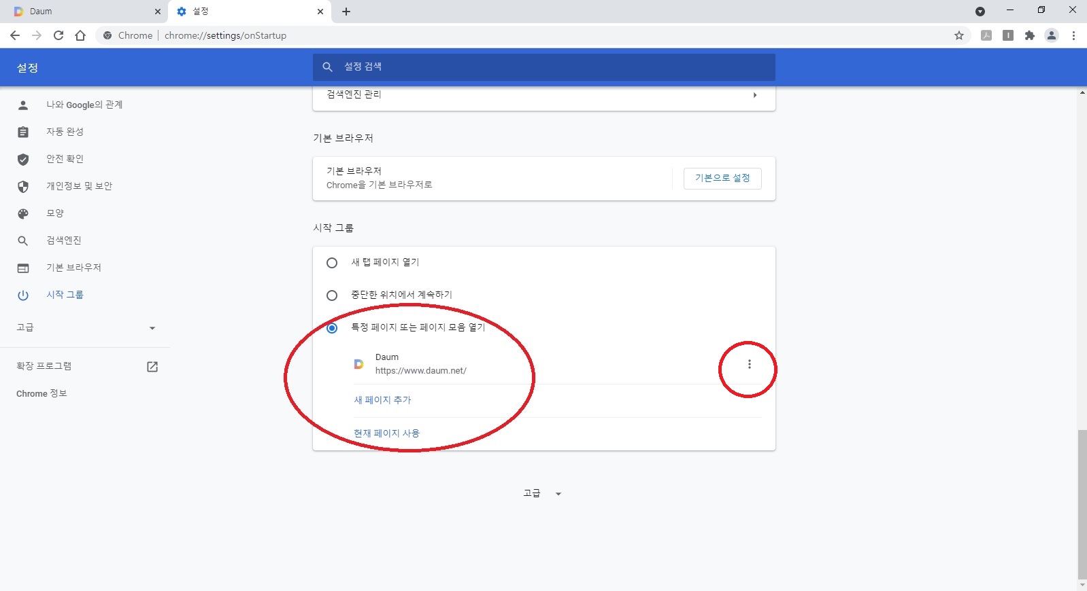Image resolution: width=1087 pixels, height=591 pixels.
Task: Click the person icon beside 나와 Google의 관계
Action: click(x=23, y=105)
